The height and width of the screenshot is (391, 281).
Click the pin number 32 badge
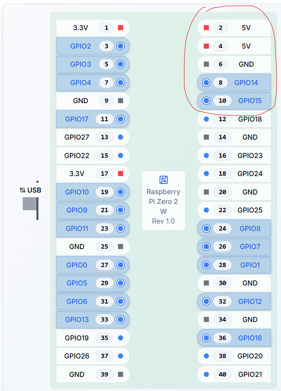tap(222, 302)
